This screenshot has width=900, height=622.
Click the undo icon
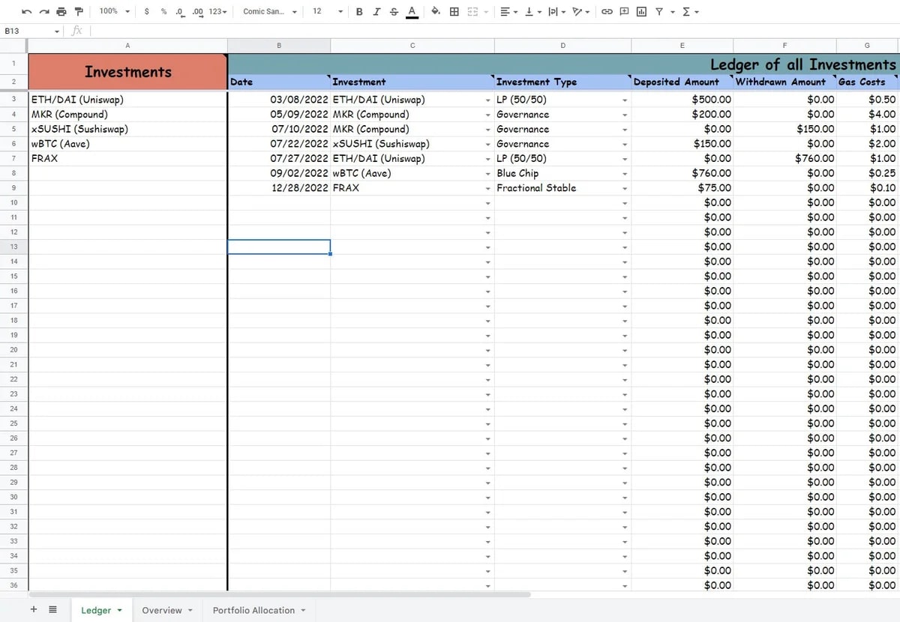[27, 12]
